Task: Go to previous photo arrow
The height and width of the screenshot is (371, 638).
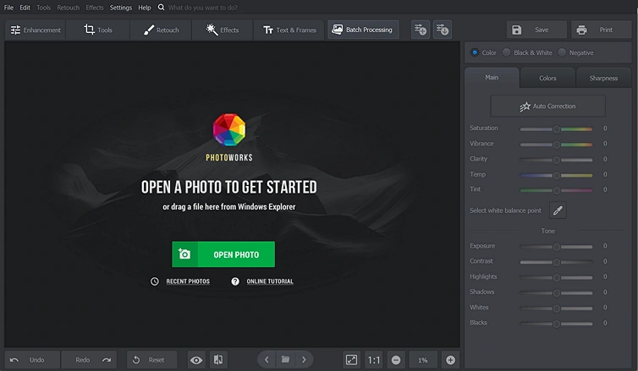Action: point(267,360)
